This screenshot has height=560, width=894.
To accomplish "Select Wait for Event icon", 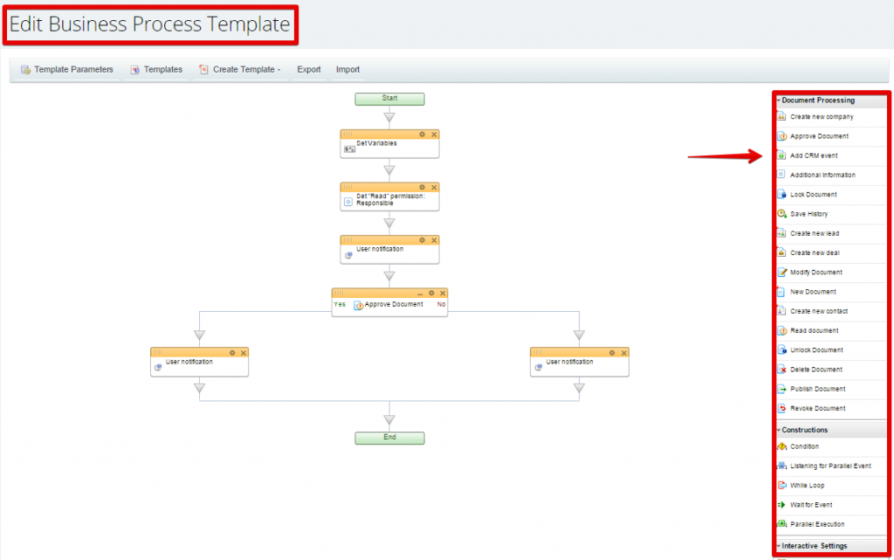I will (x=781, y=505).
